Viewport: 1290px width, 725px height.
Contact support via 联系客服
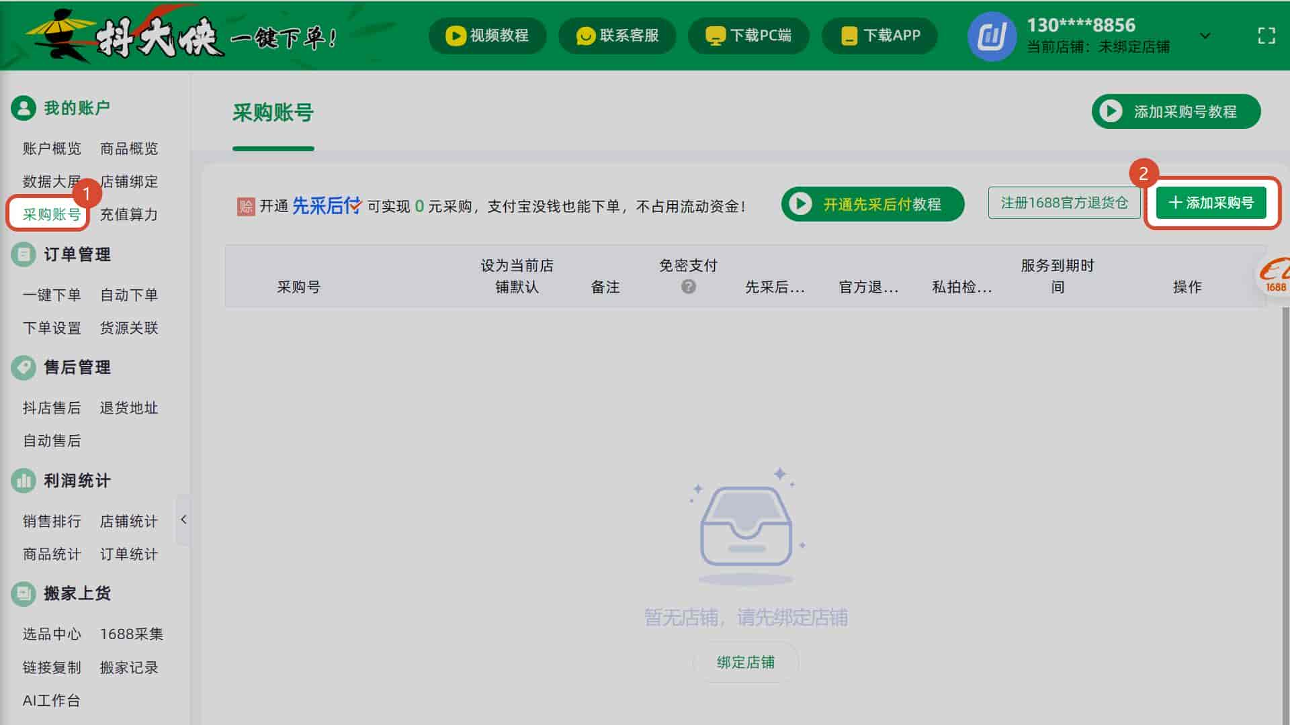(617, 36)
